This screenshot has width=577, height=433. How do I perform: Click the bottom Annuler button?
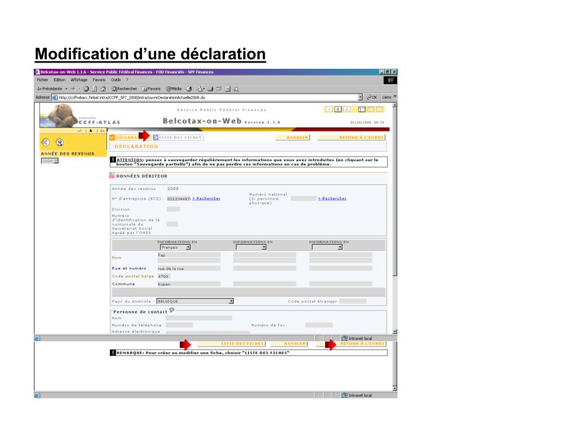289,344
